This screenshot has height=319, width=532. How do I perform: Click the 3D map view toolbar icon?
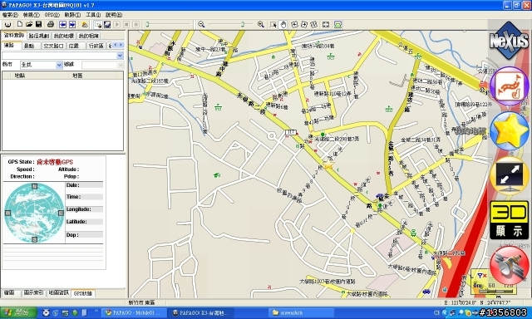pyautogui.click(x=107, y=24)
